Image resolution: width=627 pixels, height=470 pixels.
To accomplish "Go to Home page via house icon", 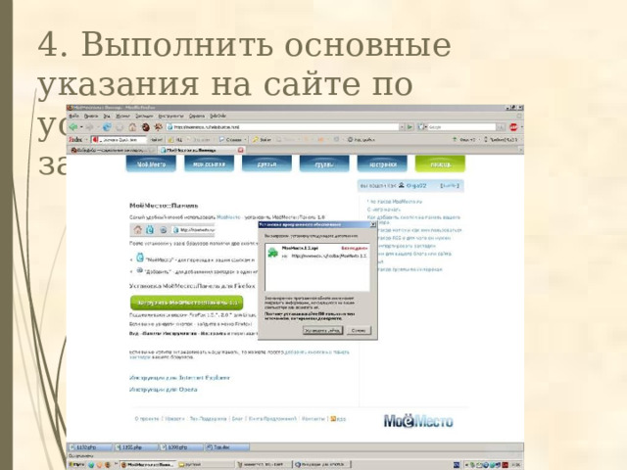I will (132, 127).
